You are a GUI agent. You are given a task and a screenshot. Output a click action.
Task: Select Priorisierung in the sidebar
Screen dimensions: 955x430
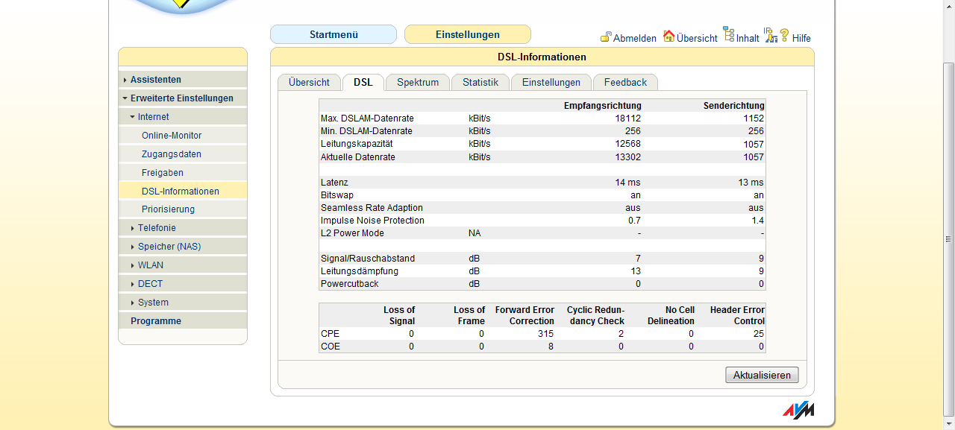168,209
